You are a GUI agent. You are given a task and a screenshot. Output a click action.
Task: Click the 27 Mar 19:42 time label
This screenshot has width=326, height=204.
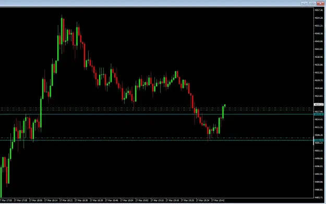(x=218, y=200)
